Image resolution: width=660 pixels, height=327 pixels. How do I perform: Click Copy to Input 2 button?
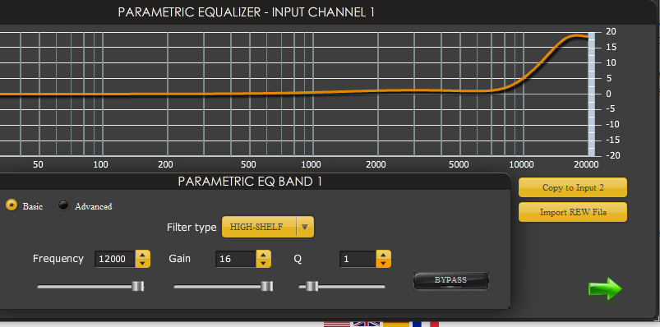coord(572,187)
